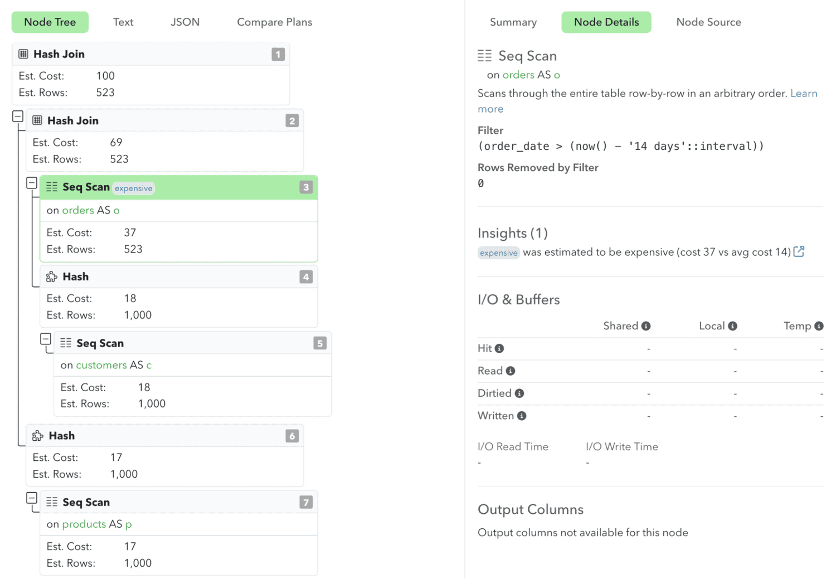The height and width of the screenshot is (579, 836).
Task: Collapse the Seq Scan on customers node
Action: click(x=46, y=339)
